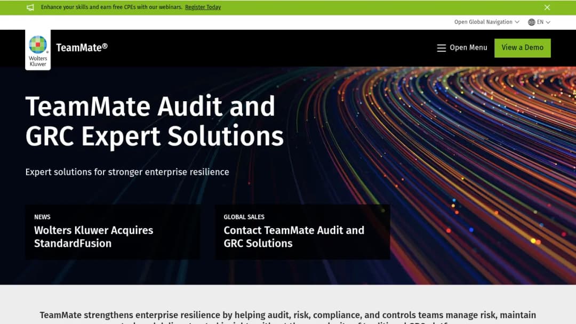Open Contact TeamMate Audit and GRC Solutions card
Image resolution: width=576 pixels, height=324 pixels.
(302, 232)
